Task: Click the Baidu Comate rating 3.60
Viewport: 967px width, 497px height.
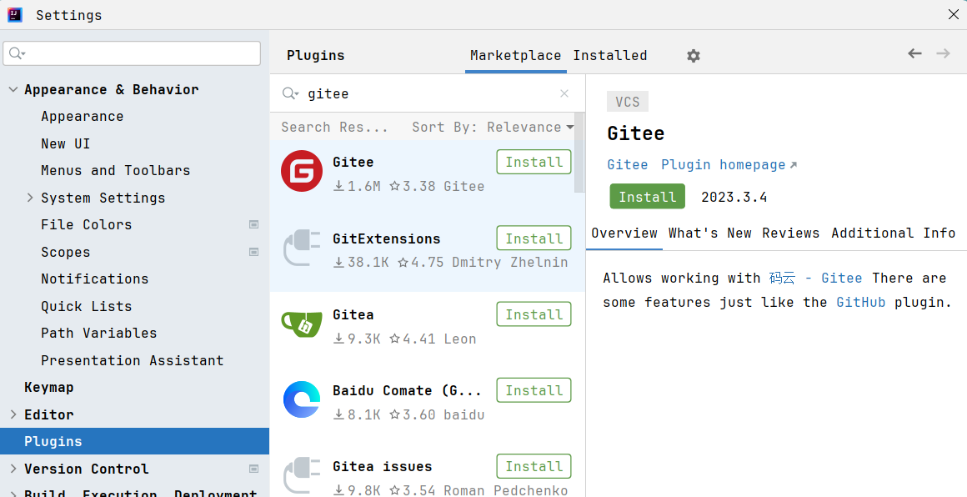Action: click(413, 414)
